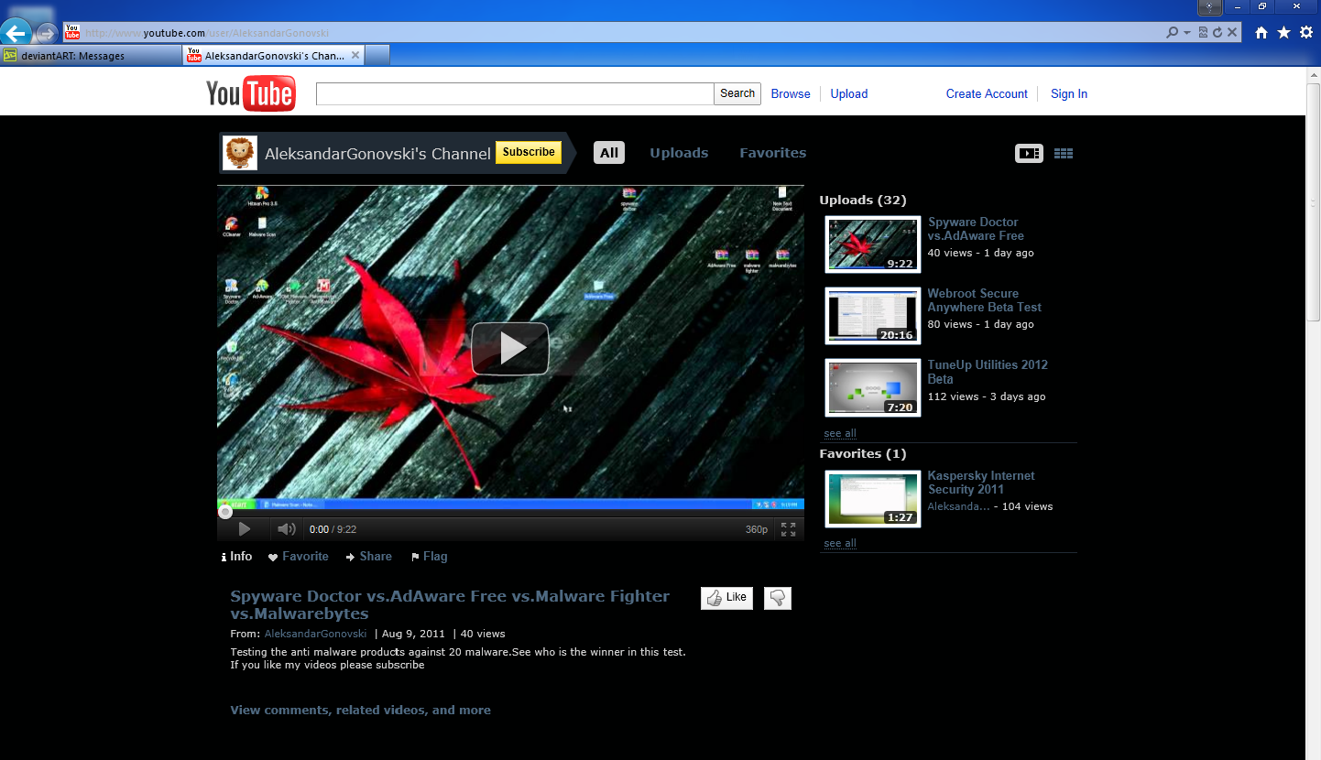
Task: Open the browser Home icon
Action: pos(1261,33)
